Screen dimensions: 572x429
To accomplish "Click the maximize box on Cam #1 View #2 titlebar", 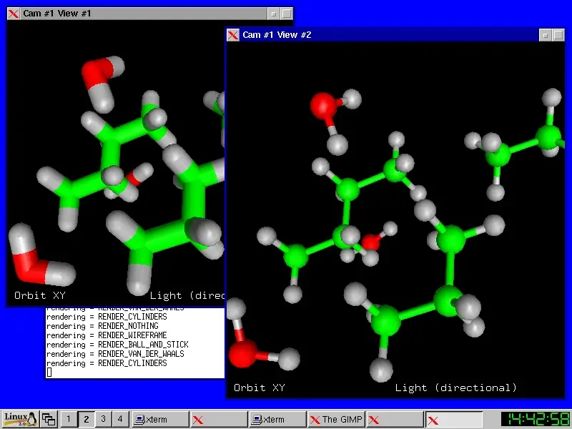I will point(558,34).
